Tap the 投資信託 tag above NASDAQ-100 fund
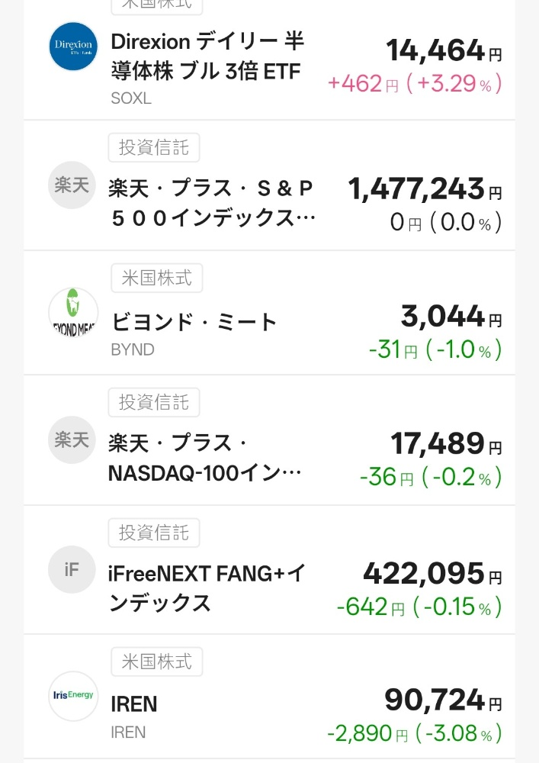The image size is (539, 763). [x=155, y=402]
